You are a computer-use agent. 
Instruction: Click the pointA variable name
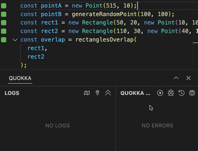pyautogui.click(x=51, y=6)
